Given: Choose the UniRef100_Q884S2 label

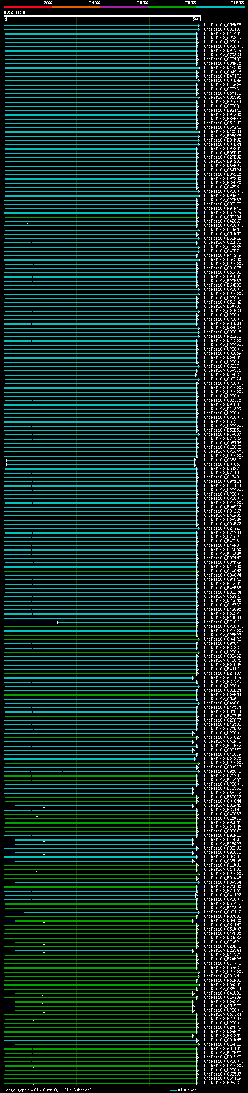Looking at the screenshot, I should click(222, 656).
